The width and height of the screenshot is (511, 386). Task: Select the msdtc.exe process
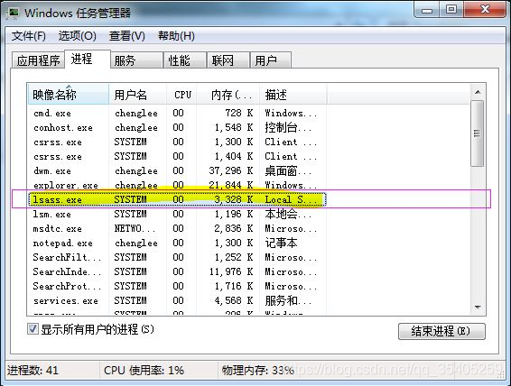177,228
